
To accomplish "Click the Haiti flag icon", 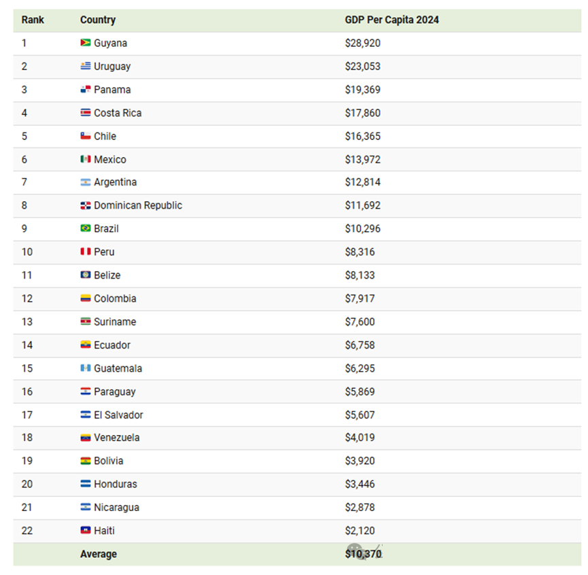I will pyautogui.click(x=86, y=530).
